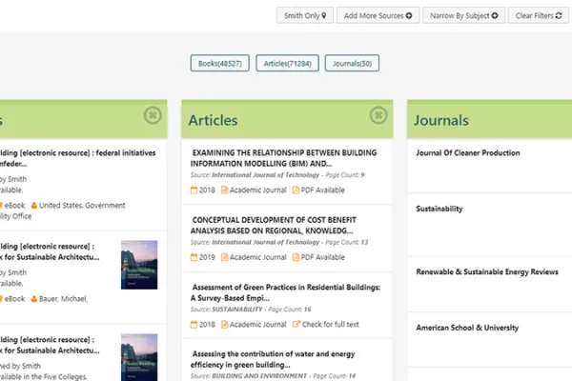Close the Articles column panel
Viewport: 572px width, 381px height.
(378, 115)
